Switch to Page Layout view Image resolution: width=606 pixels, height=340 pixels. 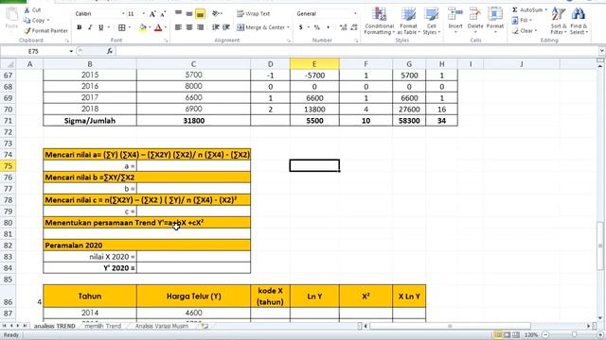click(508, 335)
